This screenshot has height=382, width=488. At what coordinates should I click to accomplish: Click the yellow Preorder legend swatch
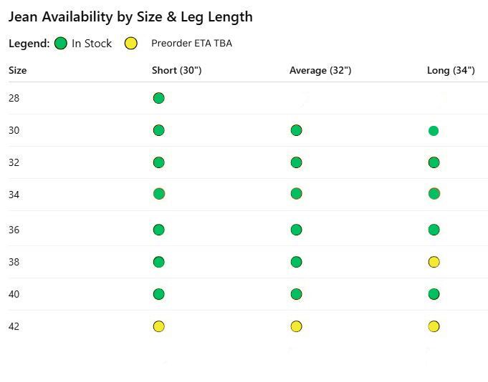coord(131,44)
